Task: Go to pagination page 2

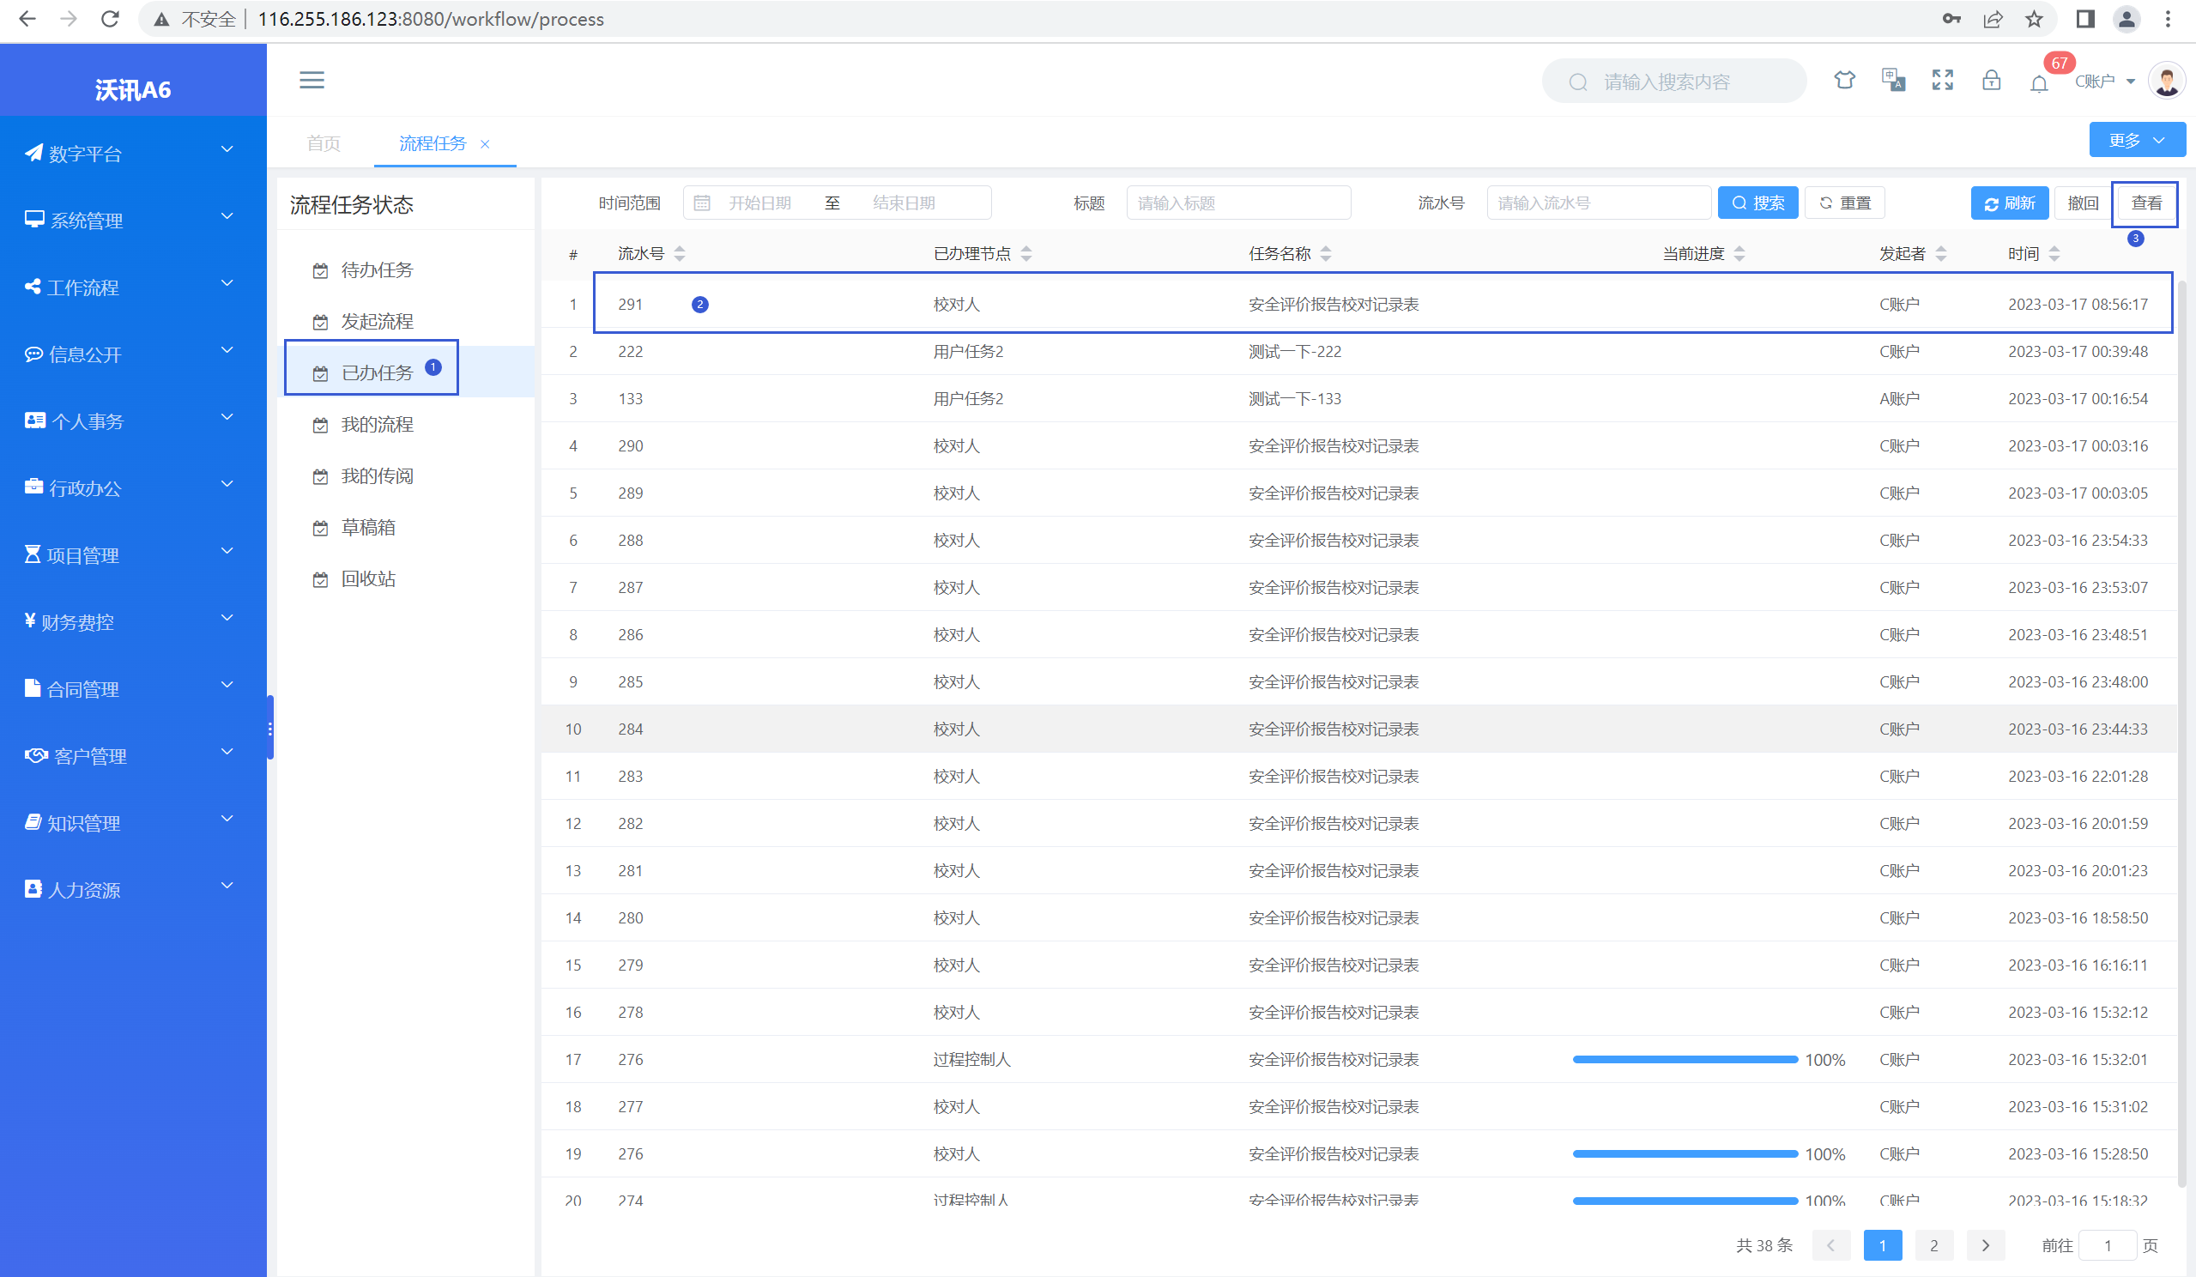Action: (1933, 1245)
